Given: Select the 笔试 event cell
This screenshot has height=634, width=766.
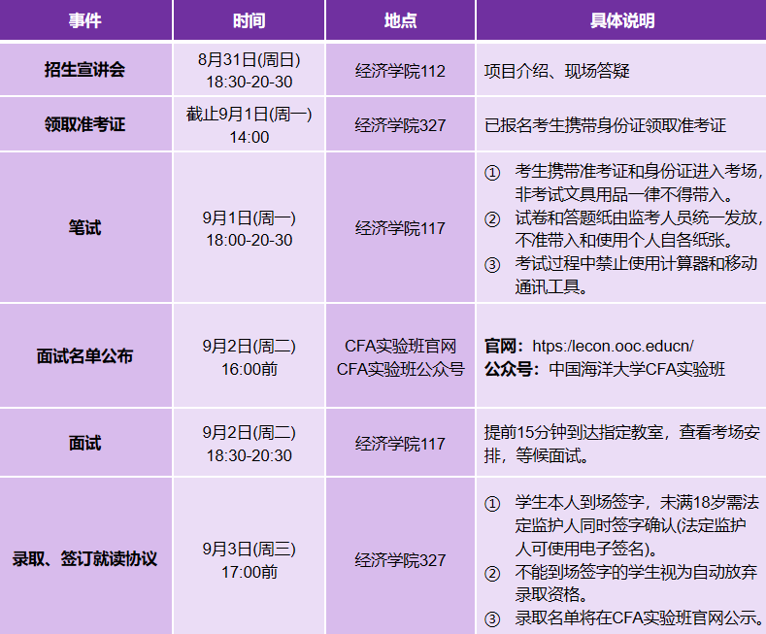Looking at the screenshot, I should (x=85, y=228).
